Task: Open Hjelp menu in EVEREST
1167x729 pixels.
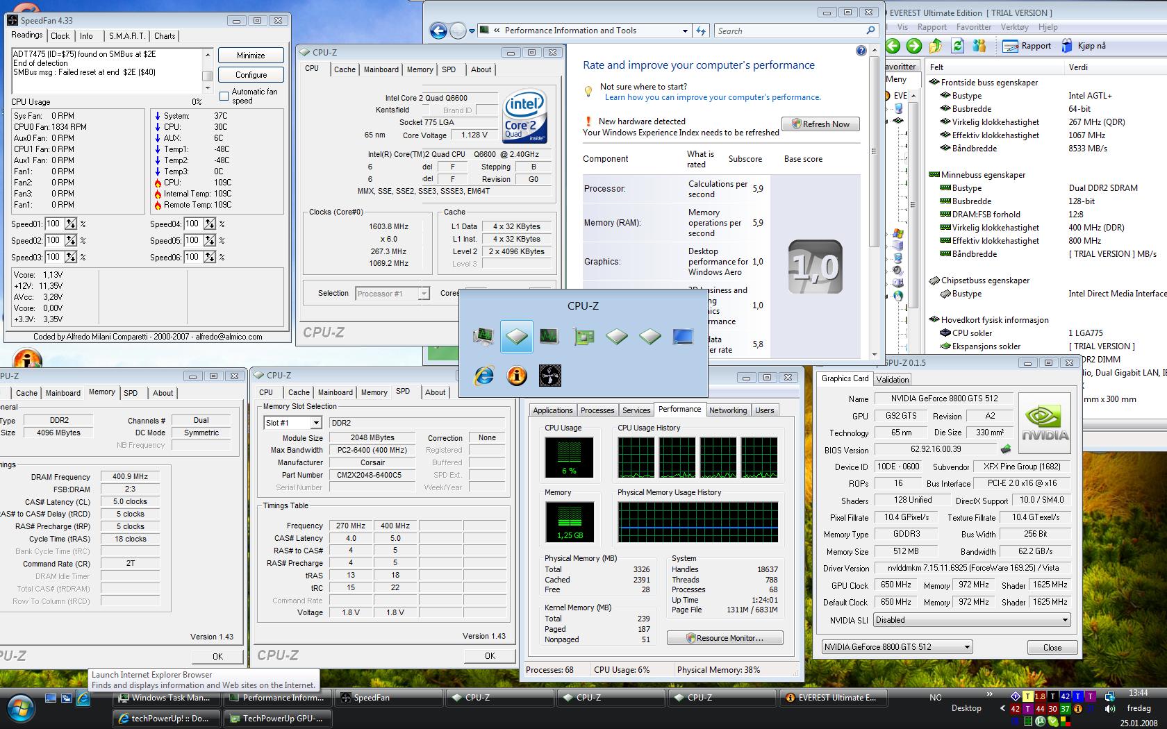Action: coord(1048,27)
